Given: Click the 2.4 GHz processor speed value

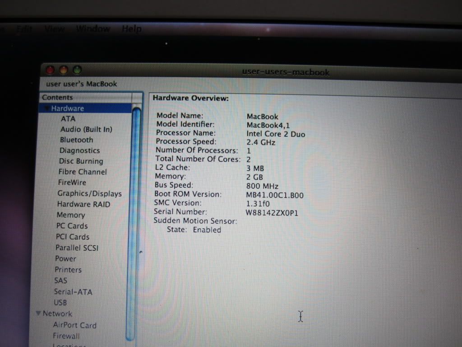Looking at the screenshot, I should pos(261,142).
